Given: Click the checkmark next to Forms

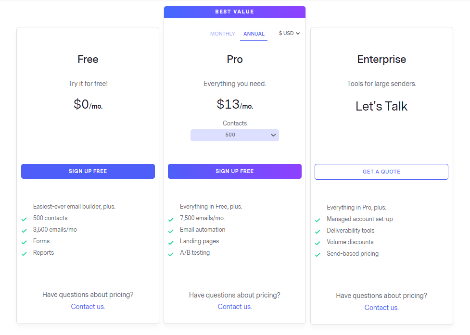Looking at the screenshot, I should click(x=24, y=242).
